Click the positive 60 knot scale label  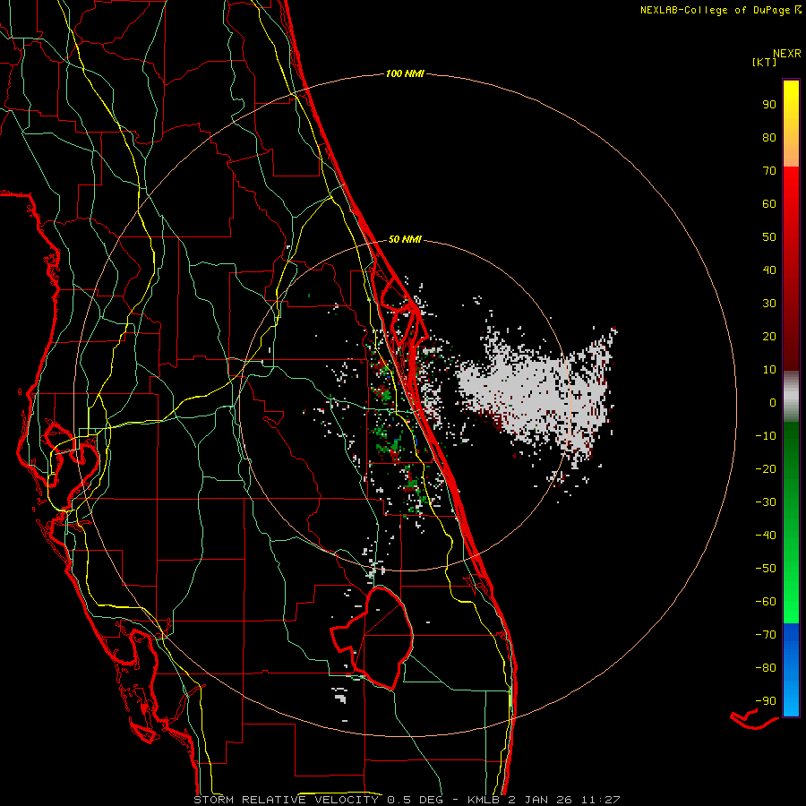coord(769,204)
